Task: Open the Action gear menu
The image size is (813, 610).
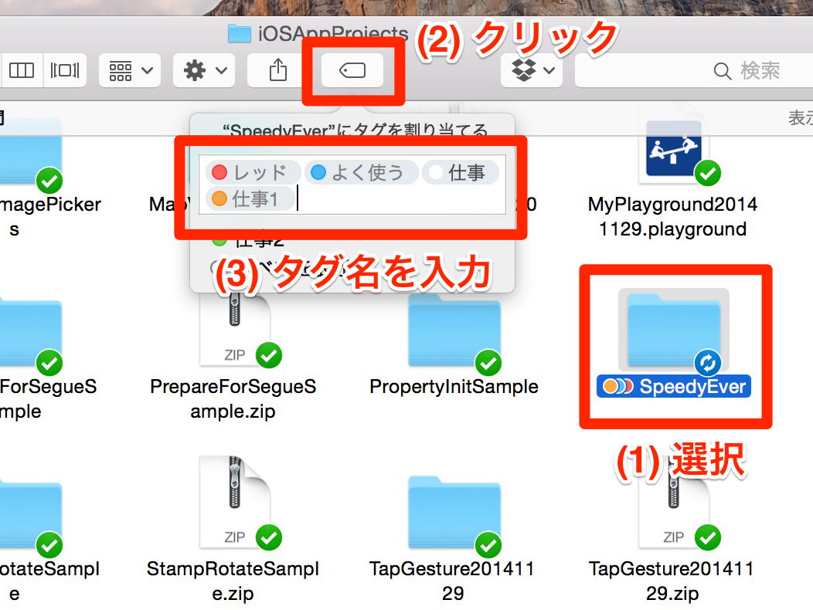Action: (204, 70)
